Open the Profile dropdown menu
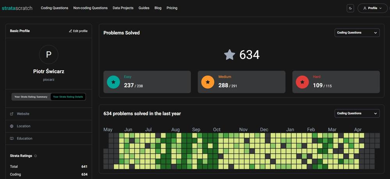 [x=372, y=8]
